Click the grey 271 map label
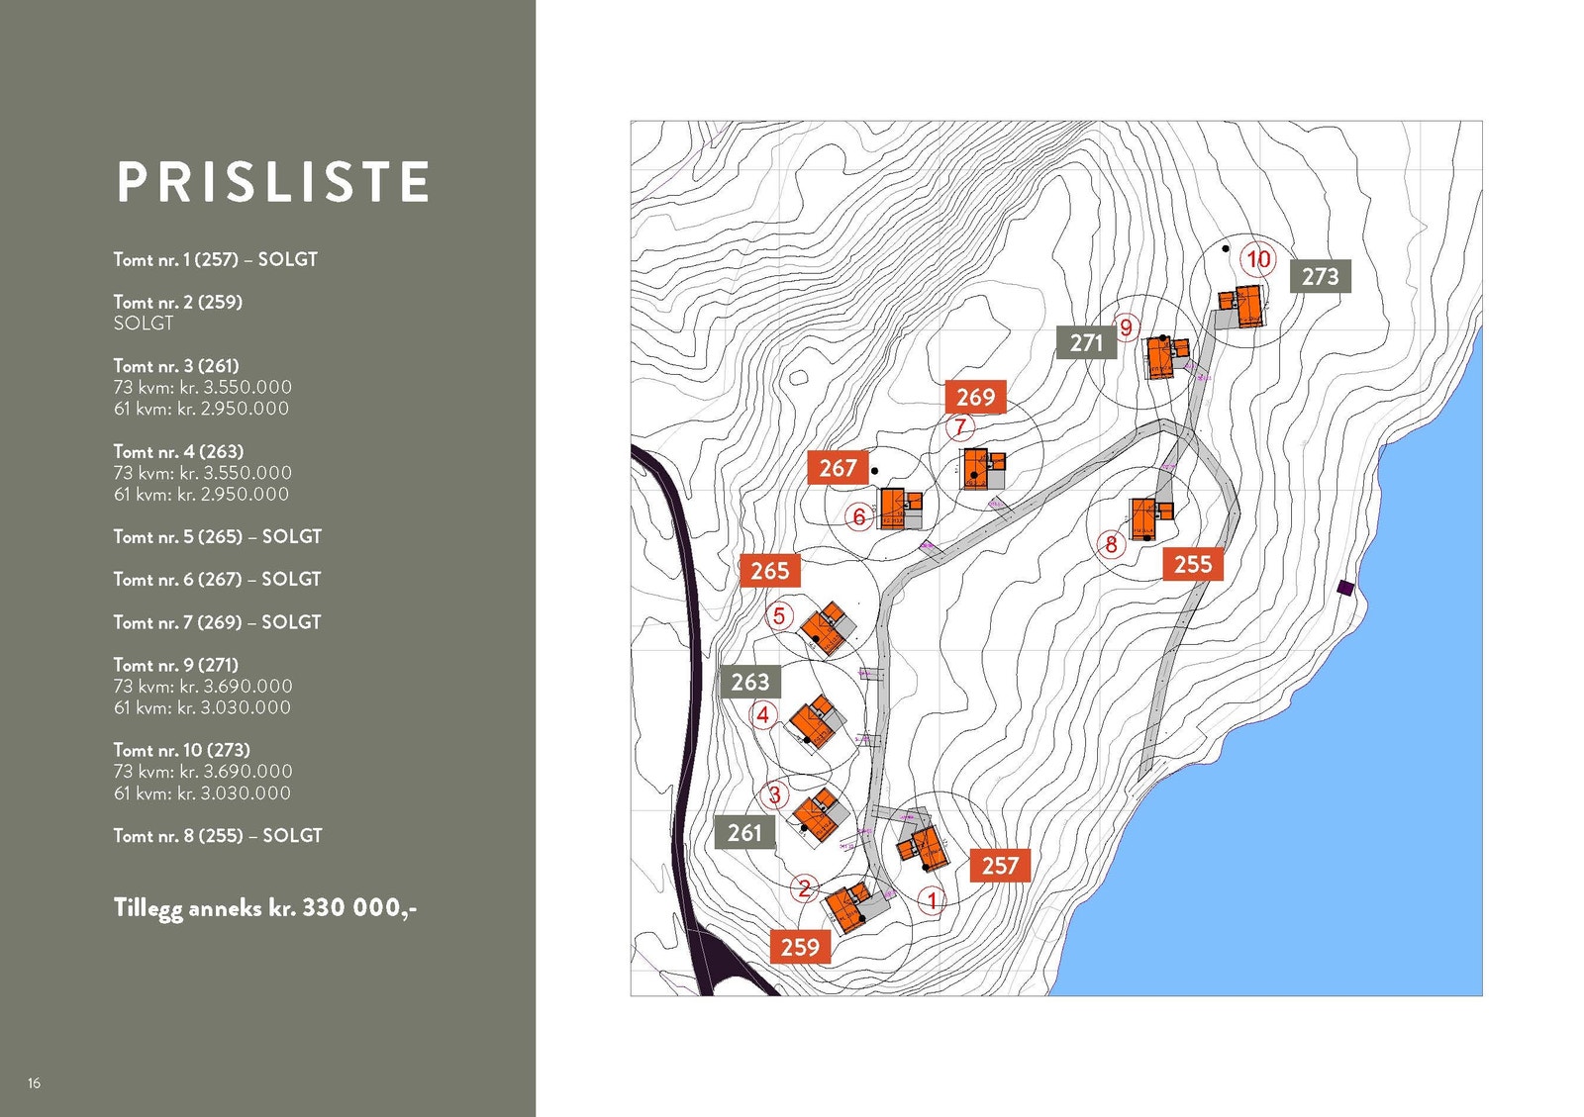The width and height of the screenshot is (1584, 1117). [1086, 342]
